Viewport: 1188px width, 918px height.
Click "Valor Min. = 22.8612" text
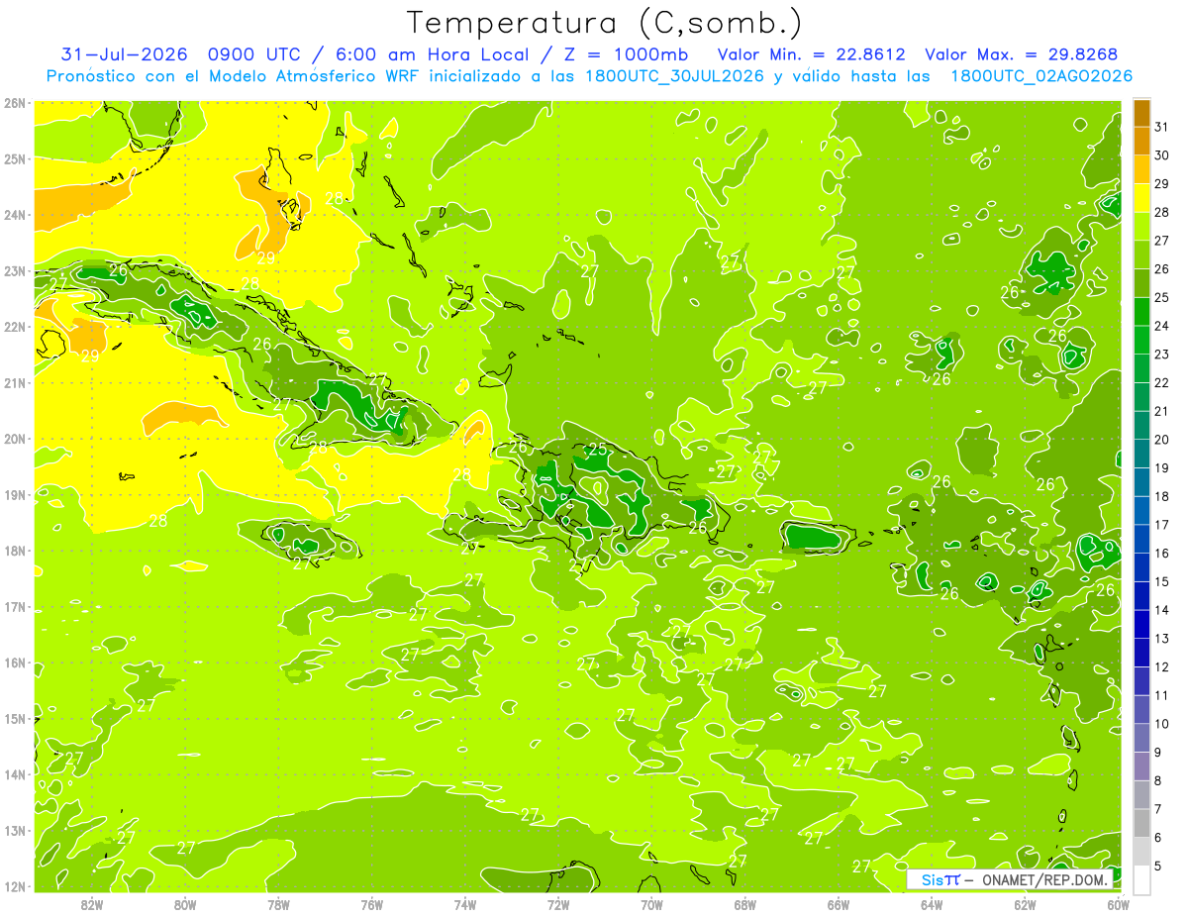811,54
